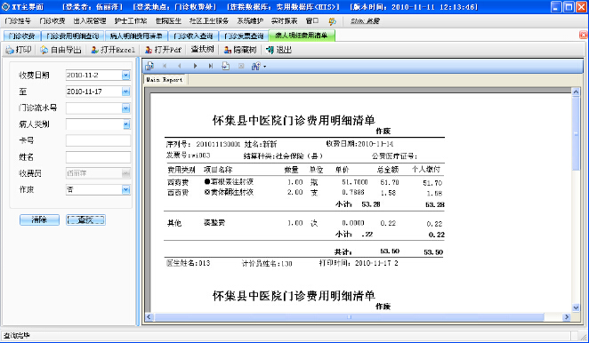Open the 住院医生 menu
589x343 pixels.
point(168,21)
